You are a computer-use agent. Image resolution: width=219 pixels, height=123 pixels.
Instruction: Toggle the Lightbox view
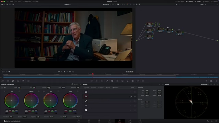coord(215,1)
